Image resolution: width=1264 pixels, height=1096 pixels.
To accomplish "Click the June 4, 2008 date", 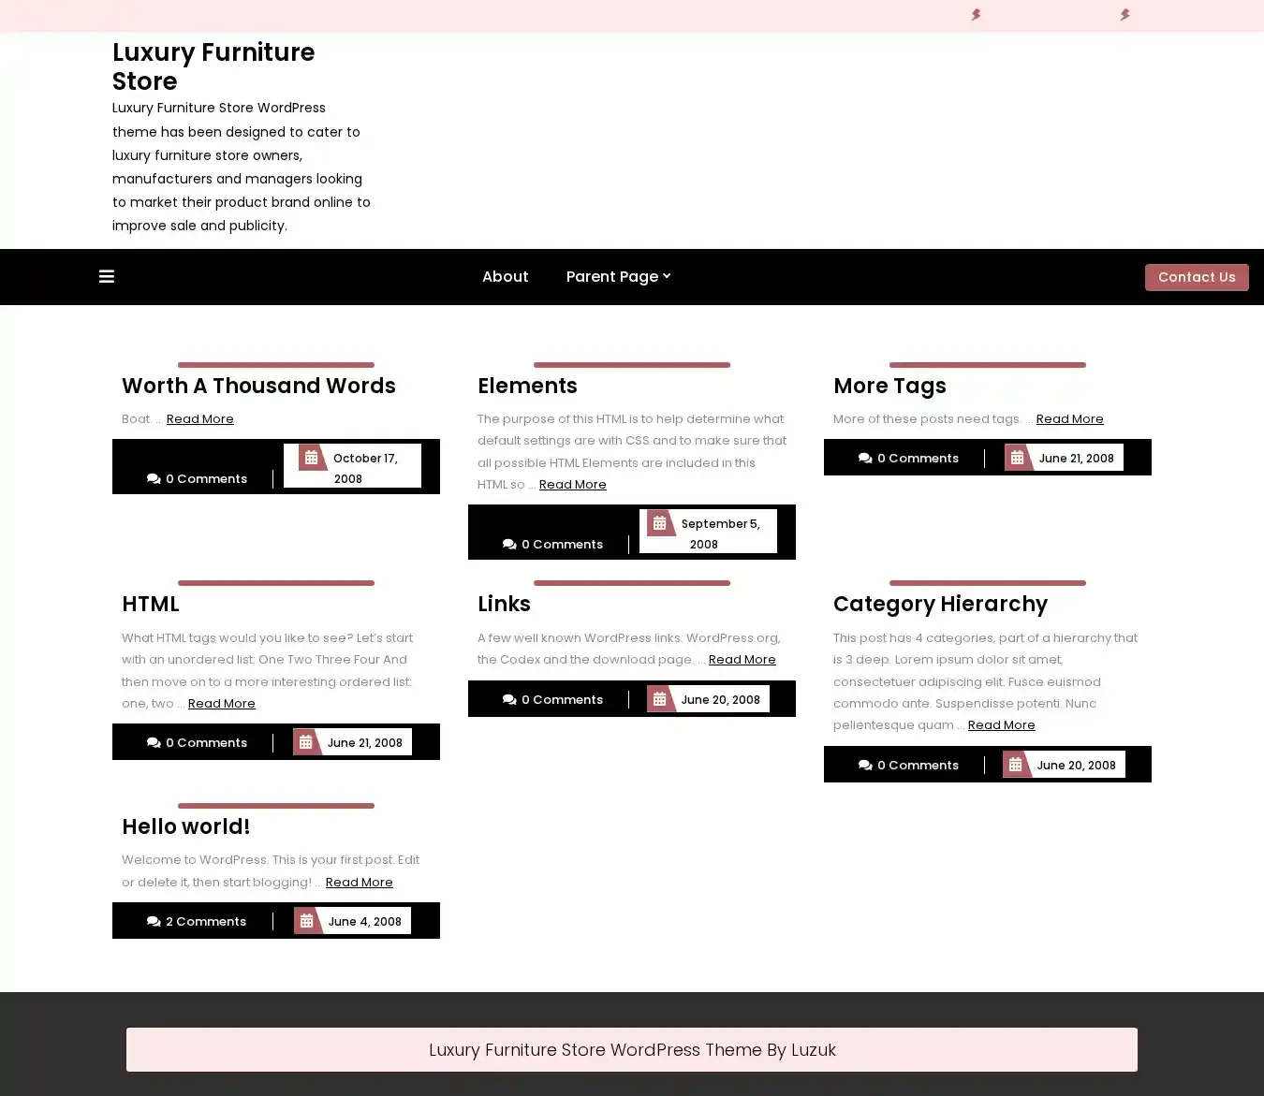I will pyautogui.click(x=364, y=921).
